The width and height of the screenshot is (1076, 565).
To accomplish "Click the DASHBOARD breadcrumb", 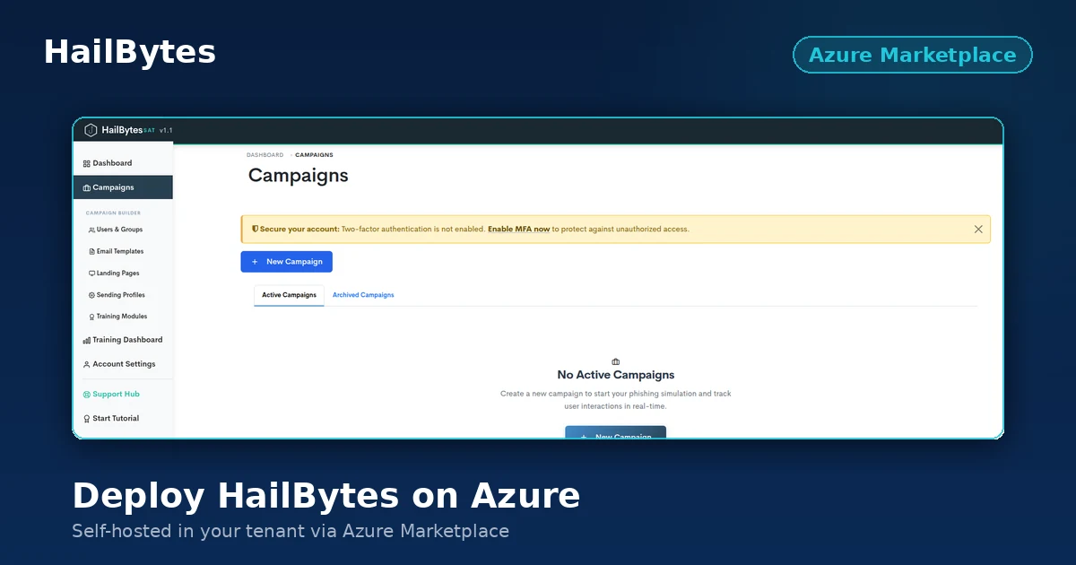I will click(x=265, y=155).
